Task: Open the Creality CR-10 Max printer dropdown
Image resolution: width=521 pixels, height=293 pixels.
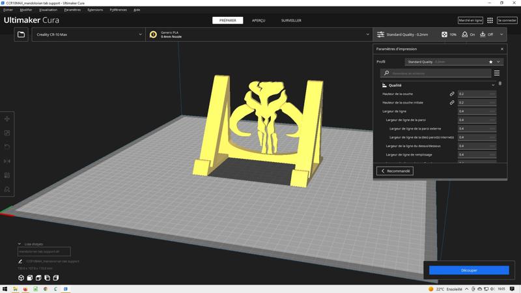Action: pos(89,35)
